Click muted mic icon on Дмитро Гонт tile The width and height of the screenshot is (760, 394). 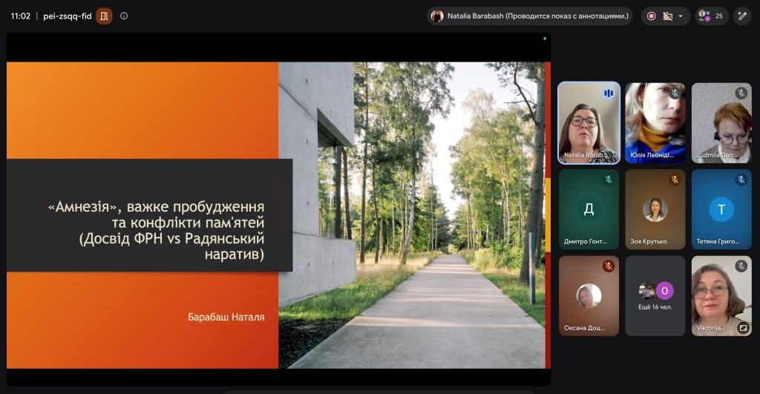pyautogui.click(x=609, y=180)
